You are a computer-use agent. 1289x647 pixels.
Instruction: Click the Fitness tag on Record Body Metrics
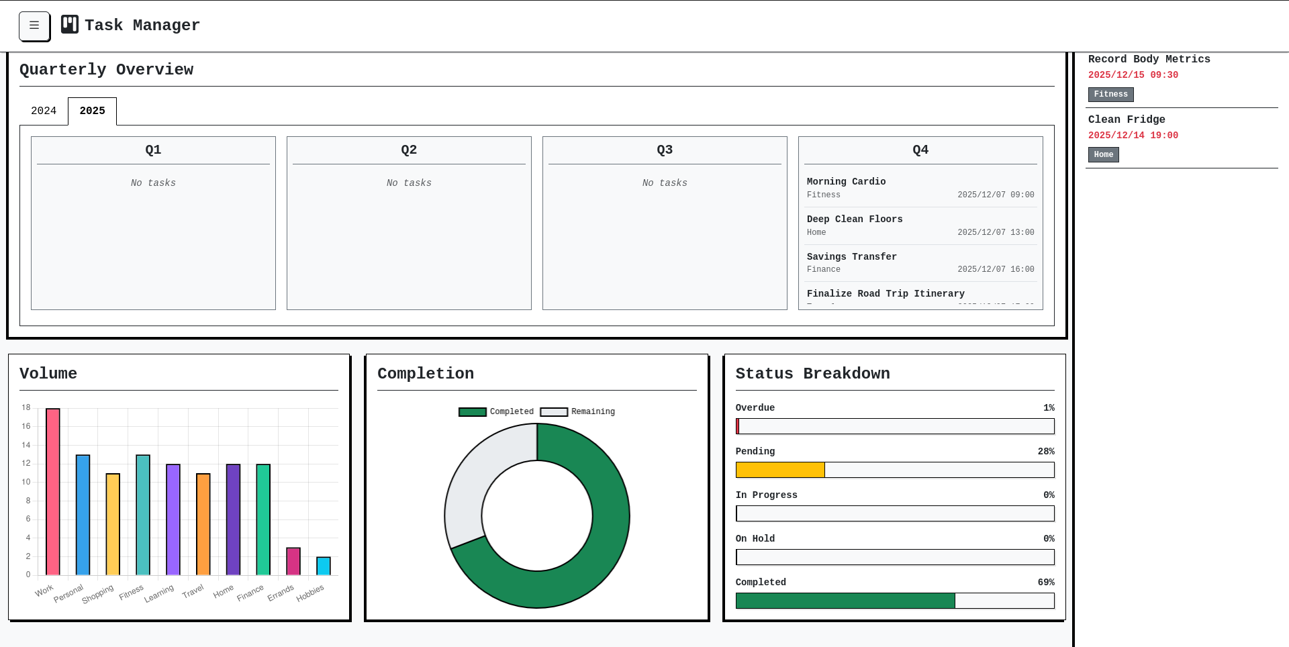(x=1110, y=95)
